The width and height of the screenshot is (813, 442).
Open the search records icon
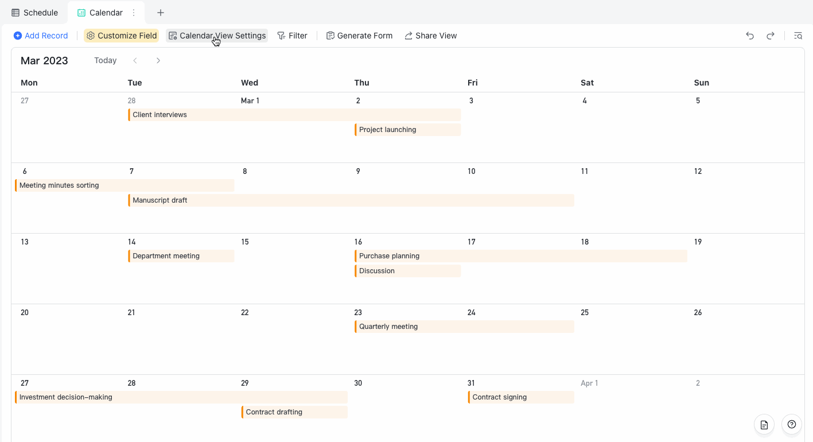point(798,36)
